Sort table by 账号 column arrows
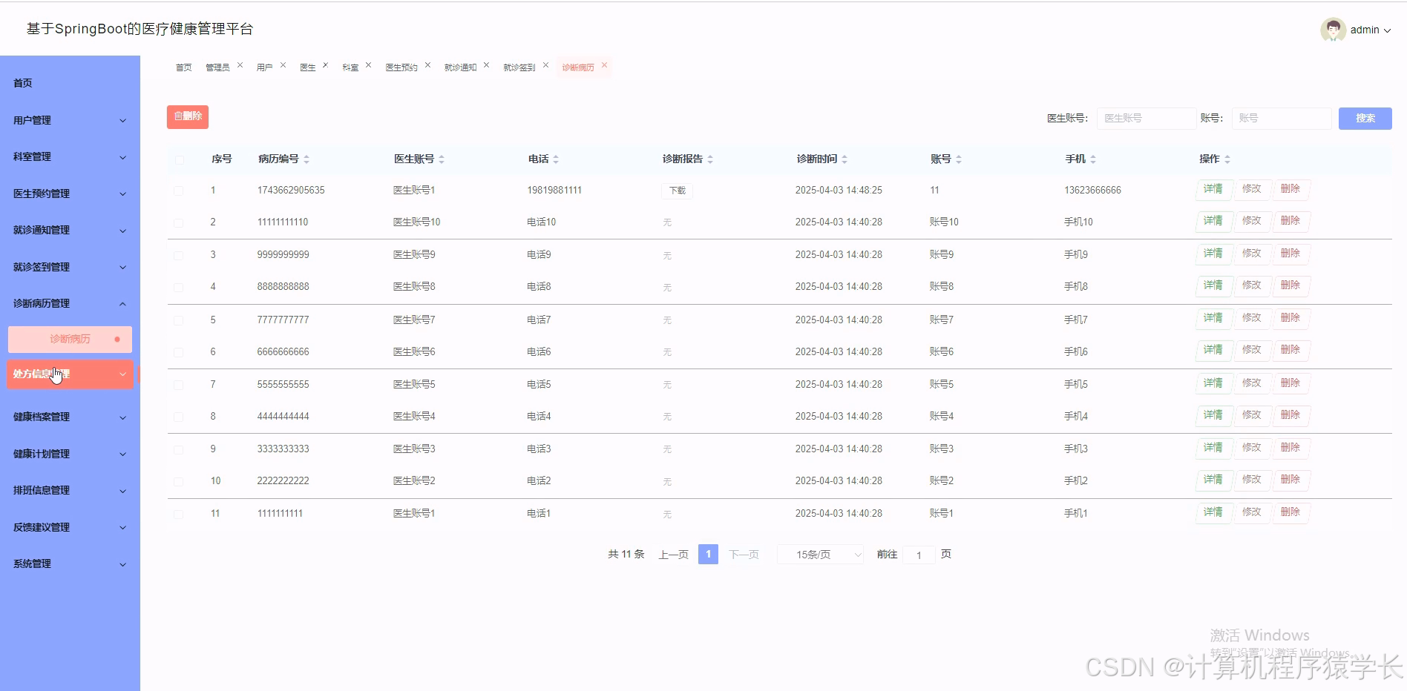 [x=958, y=158]
